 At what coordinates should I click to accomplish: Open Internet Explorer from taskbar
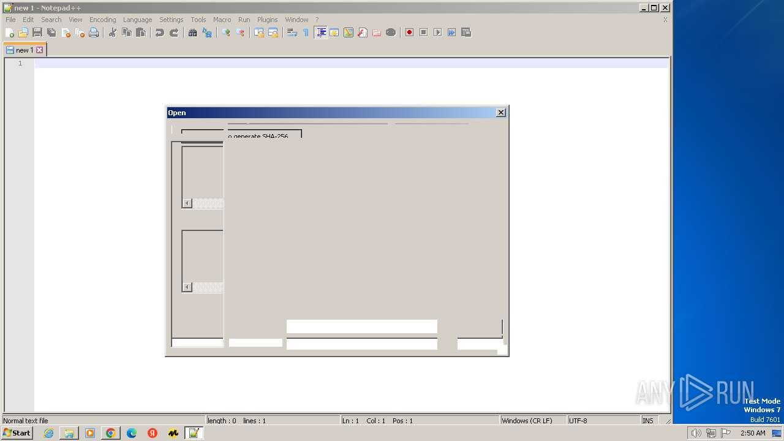tap(48, 433)
